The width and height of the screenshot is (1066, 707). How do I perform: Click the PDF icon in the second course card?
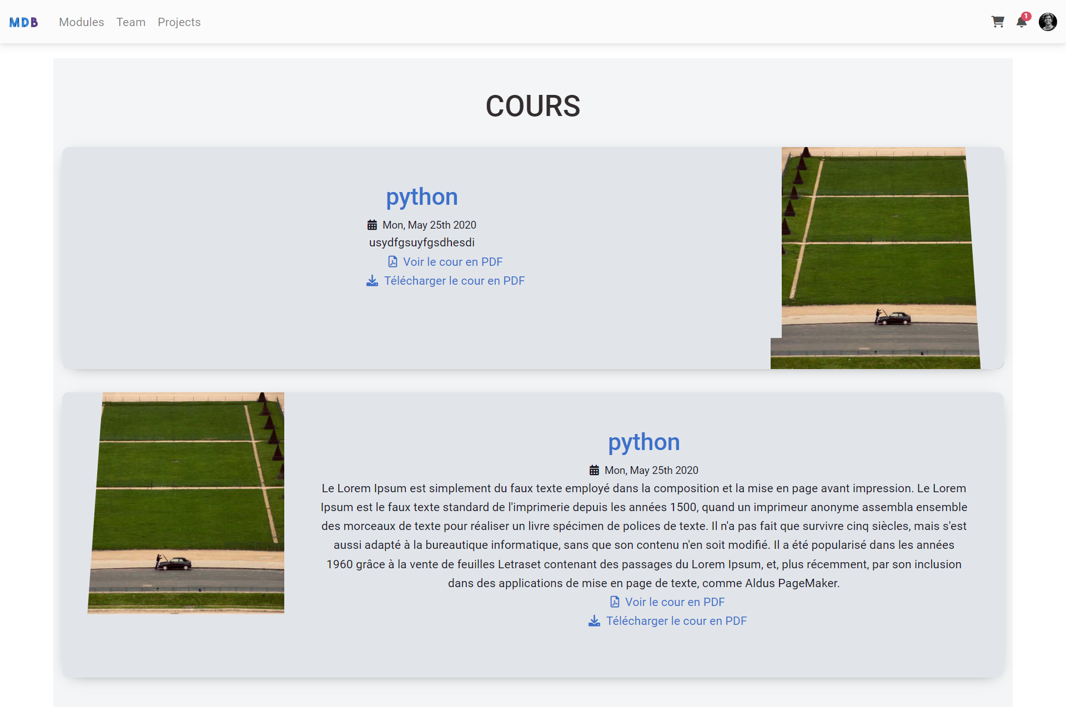click(615, 602)
